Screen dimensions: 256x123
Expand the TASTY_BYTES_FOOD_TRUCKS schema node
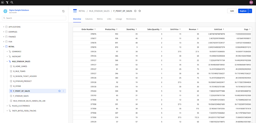click(x=7, y=111)
